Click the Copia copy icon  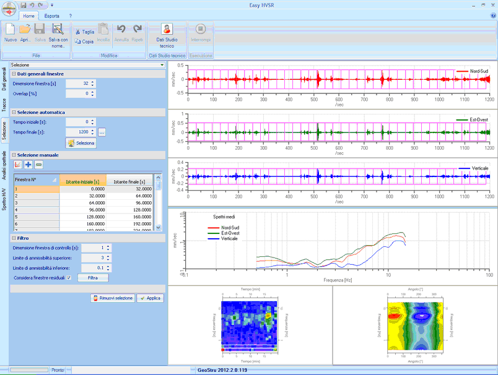pyautogui.click(x=78, y=41)
